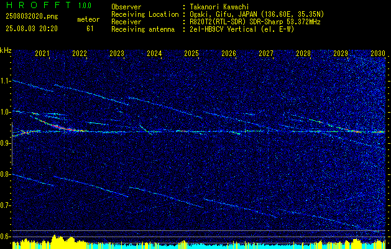The height and width of the screenshot is (249, 391).
Task: Click the meteor count 61
Action: 90,29
